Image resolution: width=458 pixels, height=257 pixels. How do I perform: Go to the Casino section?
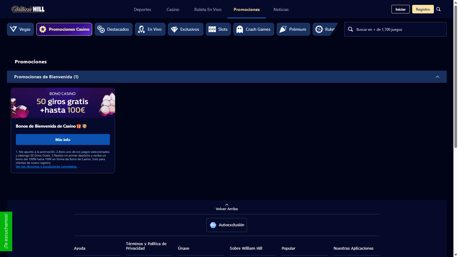point(173,9)
